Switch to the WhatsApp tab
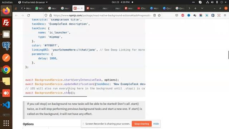229x129 pixels. coord(39,8)
